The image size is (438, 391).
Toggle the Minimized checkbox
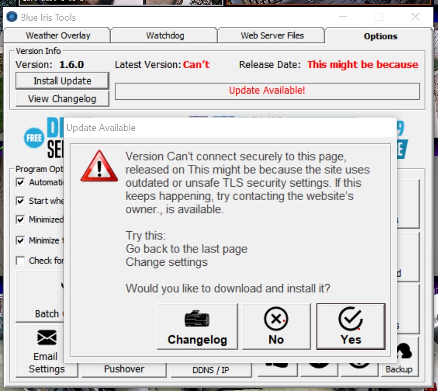pyautogui.click(x=20, y=219)
